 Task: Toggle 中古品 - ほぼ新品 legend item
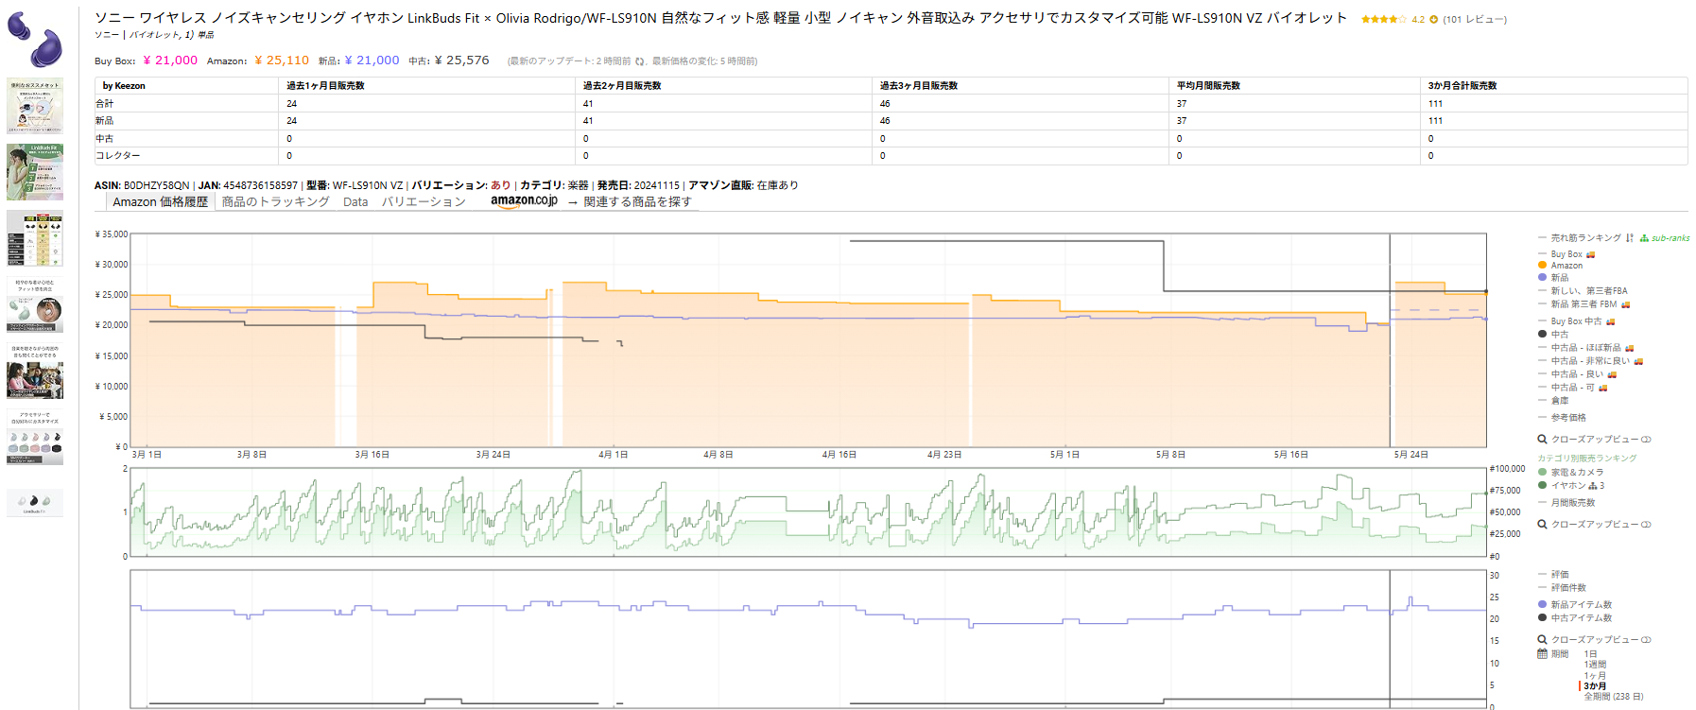coord(1585,348)
